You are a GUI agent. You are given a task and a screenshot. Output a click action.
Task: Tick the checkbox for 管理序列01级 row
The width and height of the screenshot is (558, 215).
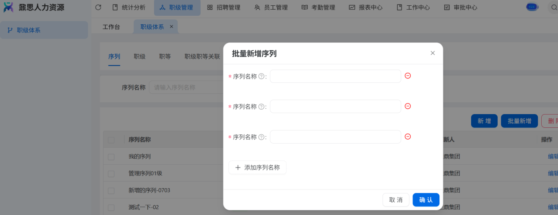click(x=111, y=174)
